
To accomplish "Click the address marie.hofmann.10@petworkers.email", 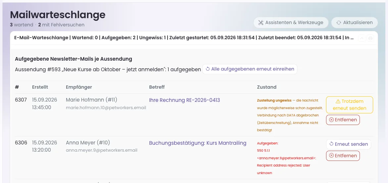I will pos(106,107).
